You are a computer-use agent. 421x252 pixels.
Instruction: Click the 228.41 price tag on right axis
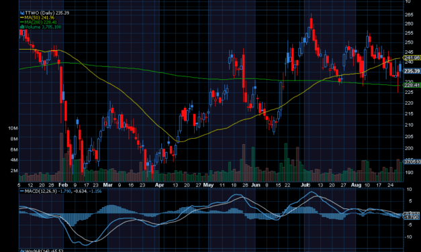pos(412,85)
